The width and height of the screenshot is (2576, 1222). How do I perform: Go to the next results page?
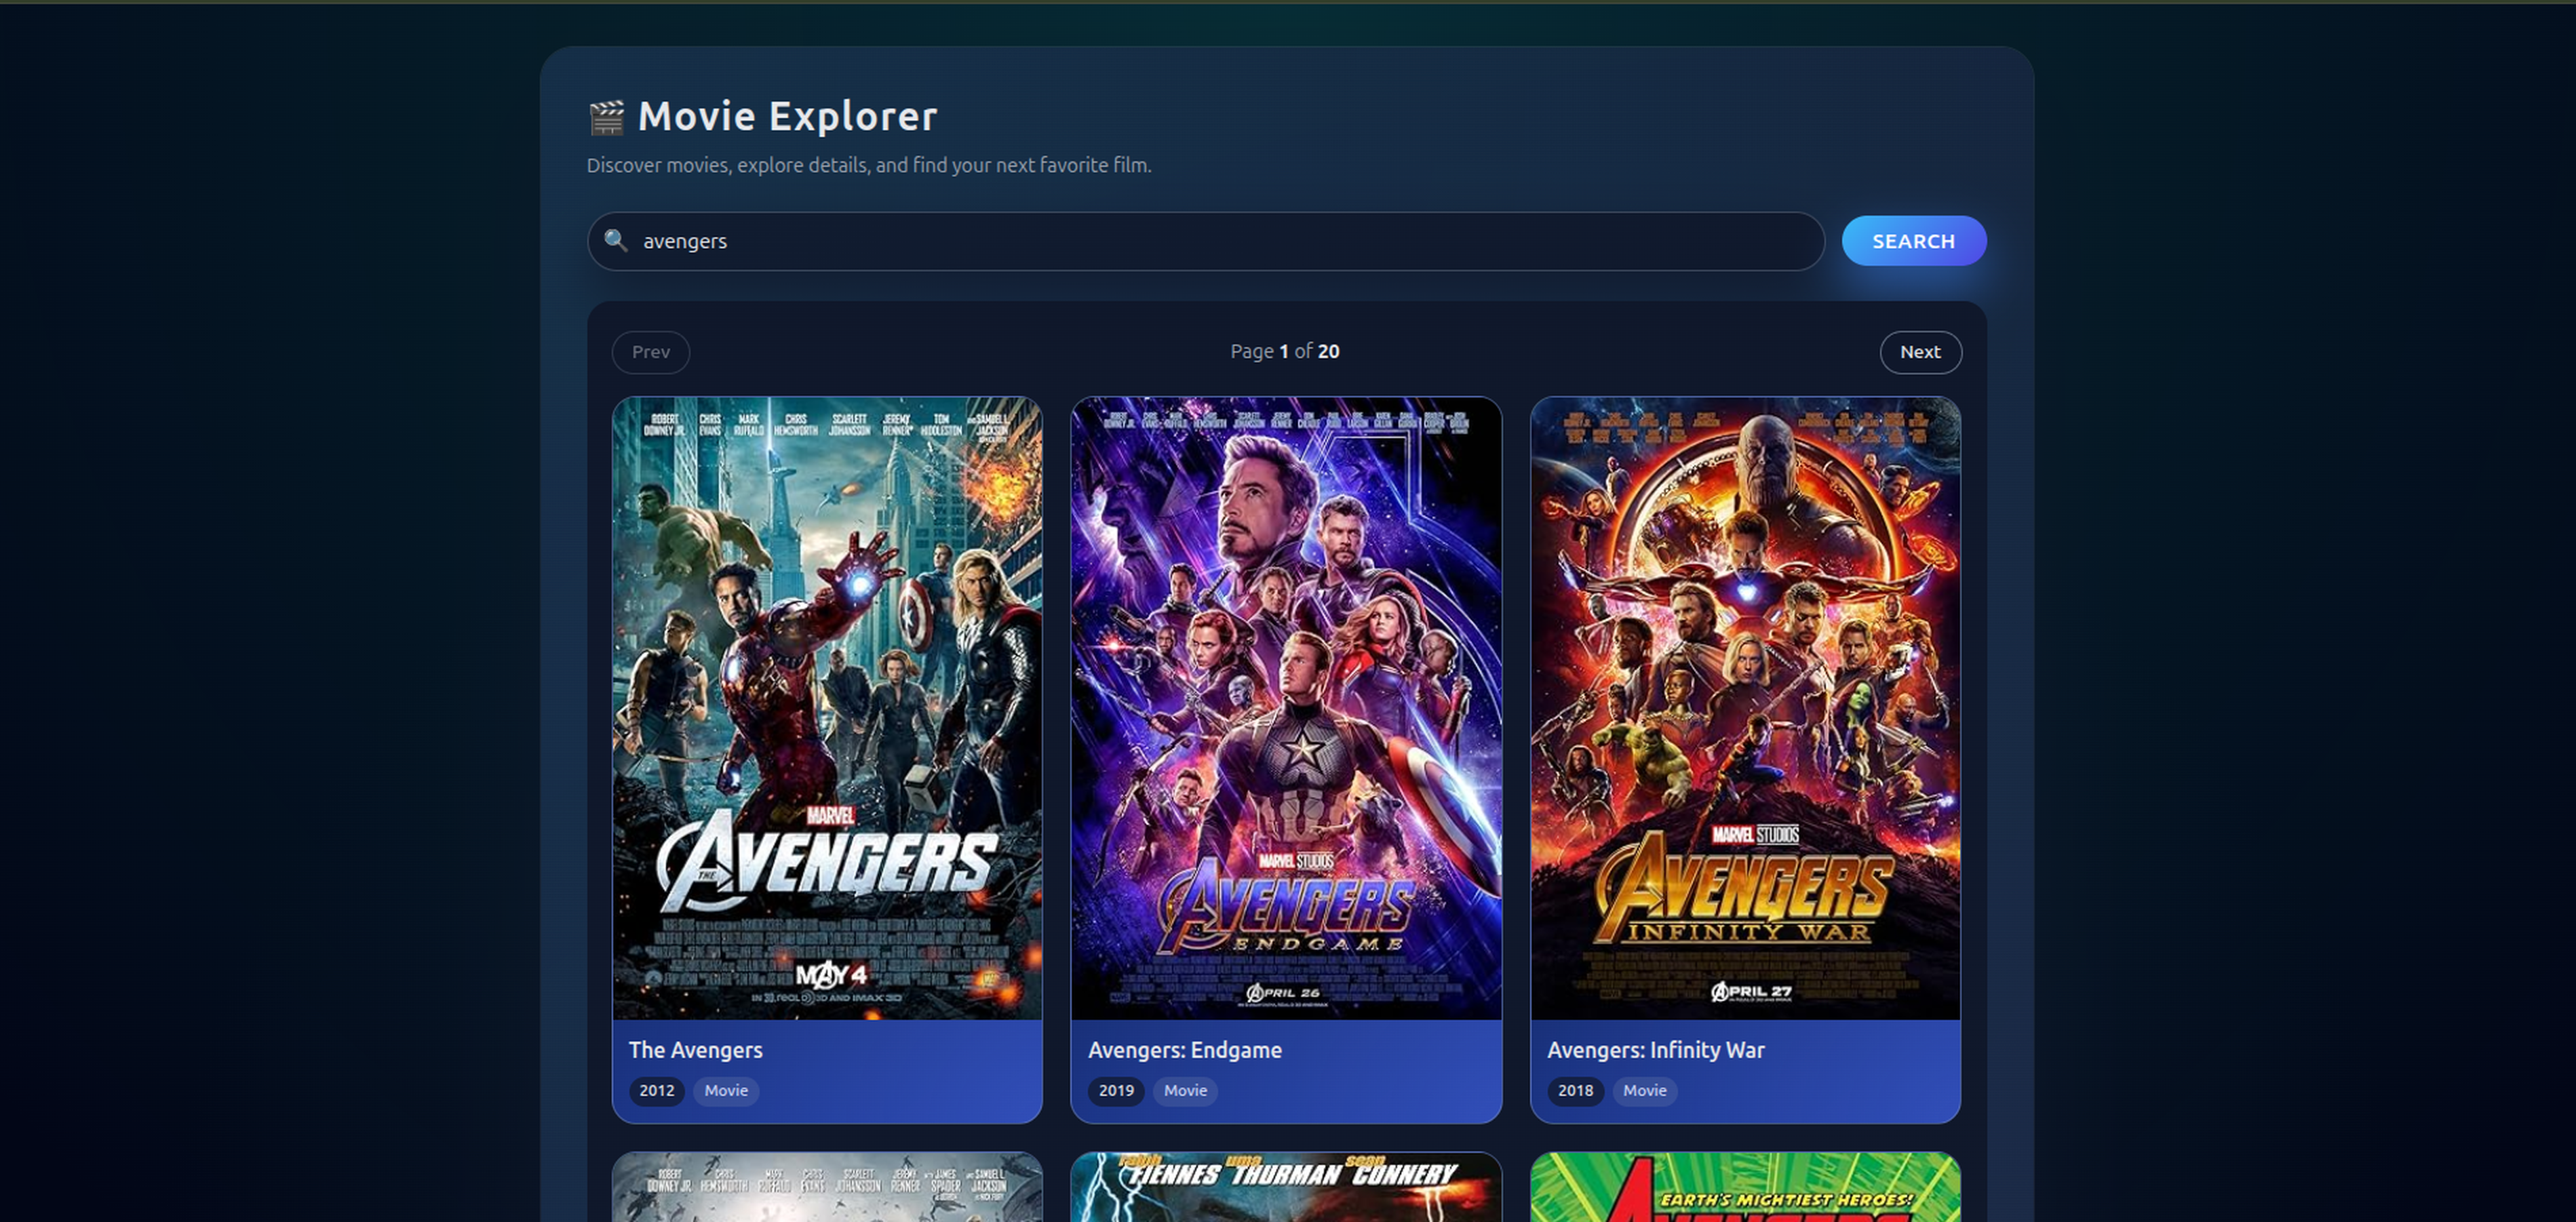(x=1920, y=352)
